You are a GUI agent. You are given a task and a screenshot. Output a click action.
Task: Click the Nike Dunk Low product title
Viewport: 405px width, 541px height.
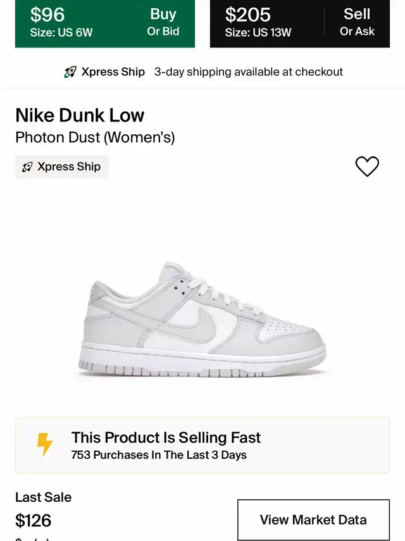(80, 115)
